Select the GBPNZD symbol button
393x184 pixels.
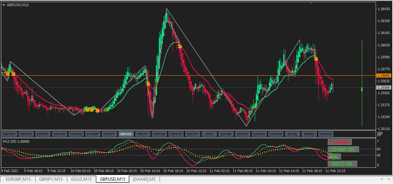point(43,134)
